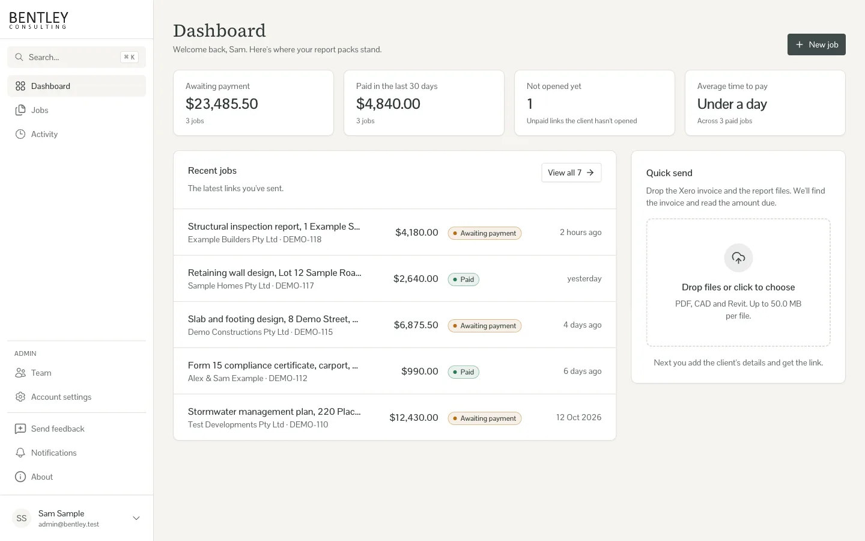
Task: Click the Paid badge on $2,640.00 row
Action: [464, 280]
